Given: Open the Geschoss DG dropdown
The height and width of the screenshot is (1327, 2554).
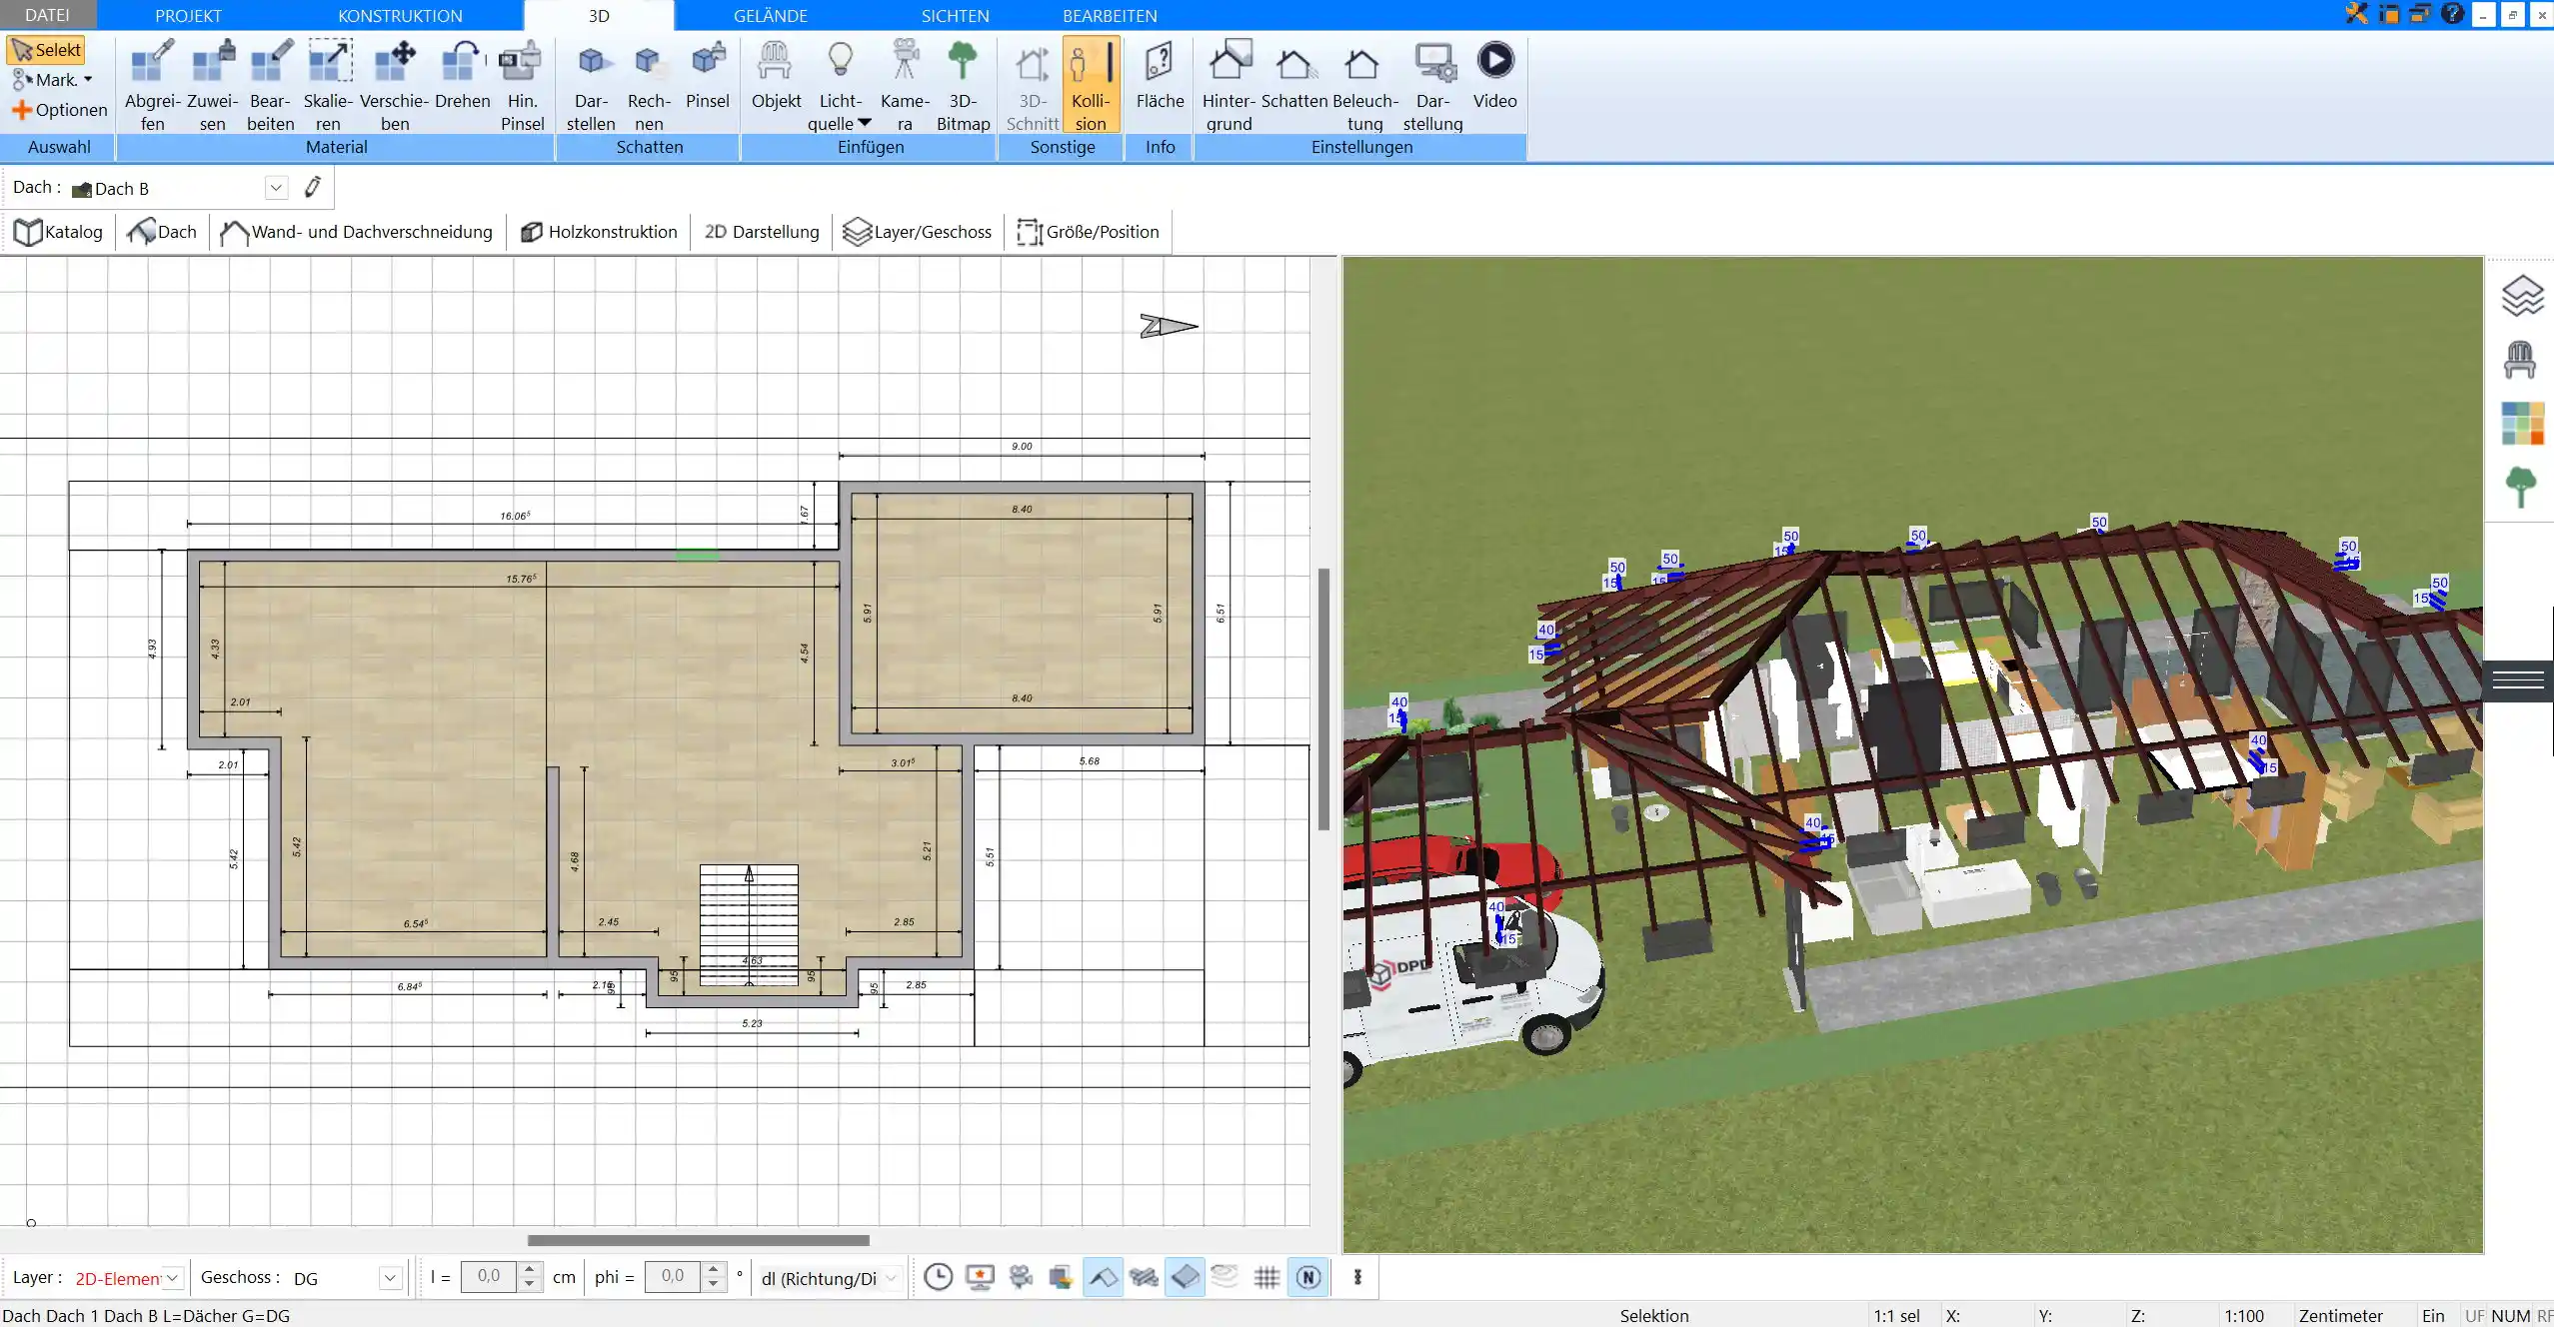Looking at the screenshot, I should 390,1278.
